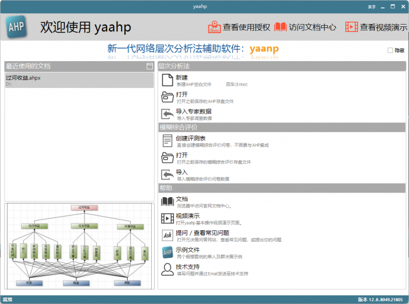Maximize the yaahp window
Screen dimensions: 409x304
click(x=392, y=7)
